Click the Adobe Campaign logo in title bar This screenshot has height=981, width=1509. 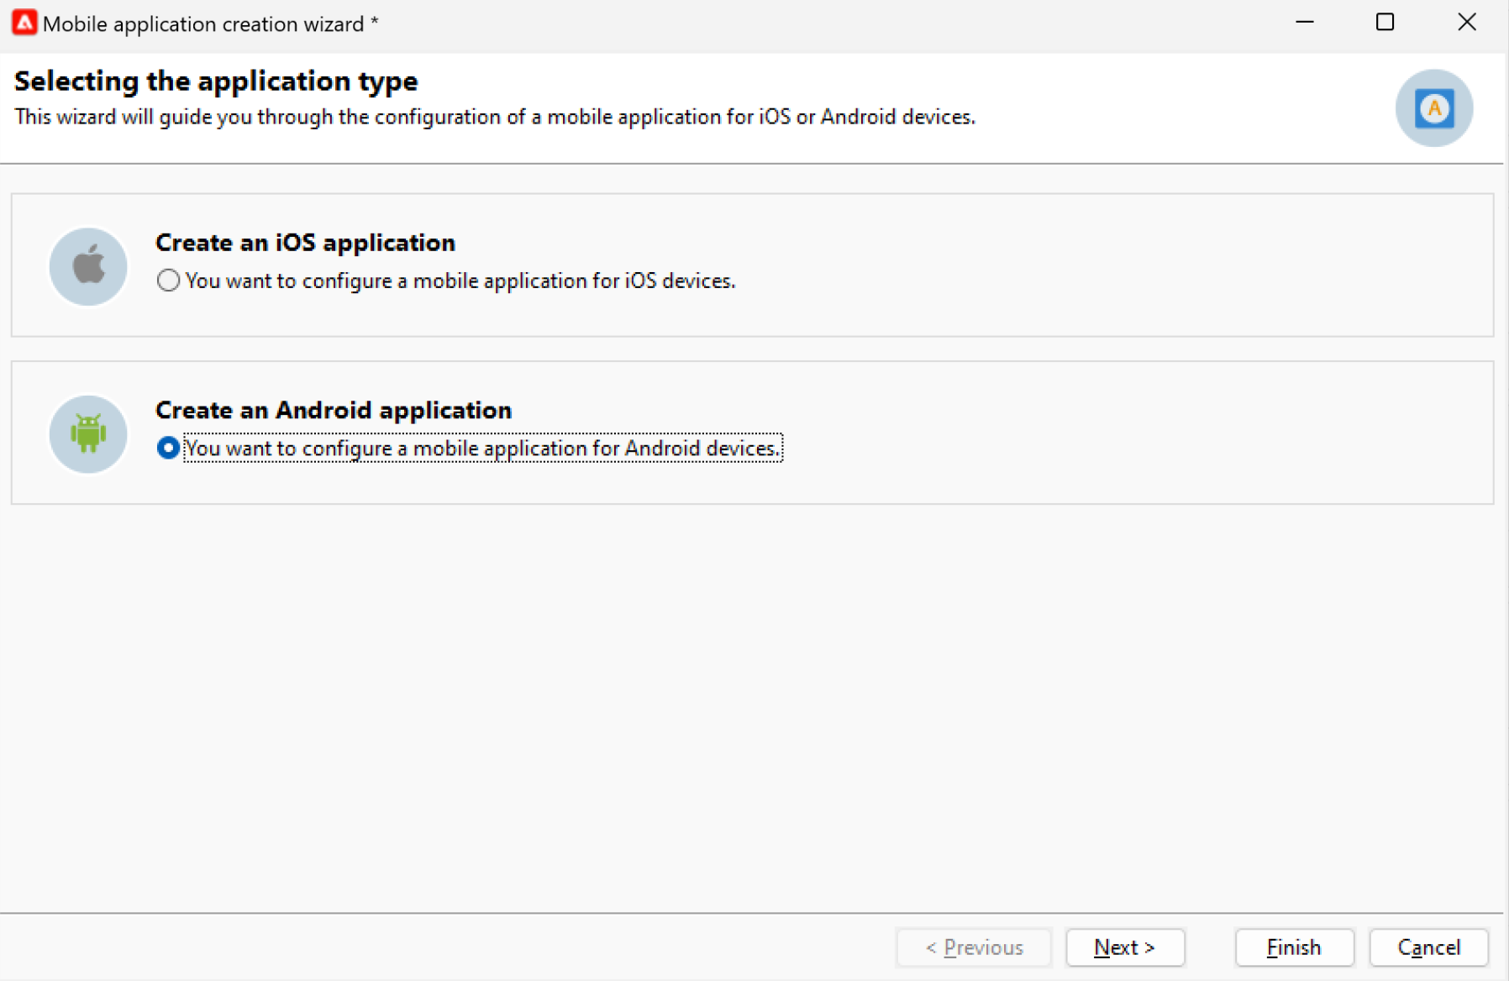(x=24, y=23)
